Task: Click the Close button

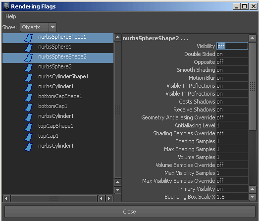Action: 130,212
